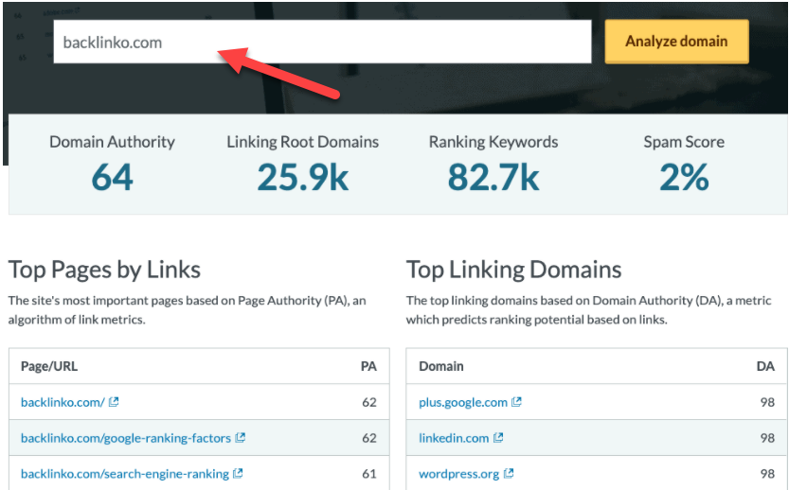Select the PA column header
This screenshot has height=490, width=789.
tap(368, 366)
